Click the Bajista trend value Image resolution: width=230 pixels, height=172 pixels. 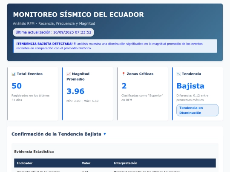[190, 86]
